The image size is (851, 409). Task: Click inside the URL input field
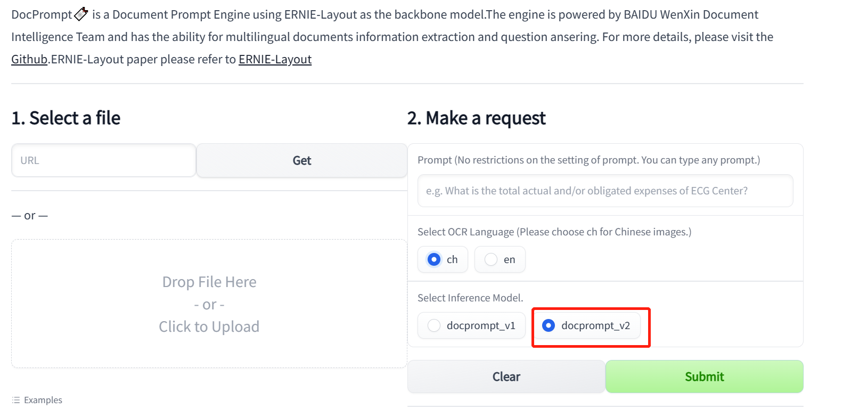coord(103,160)
